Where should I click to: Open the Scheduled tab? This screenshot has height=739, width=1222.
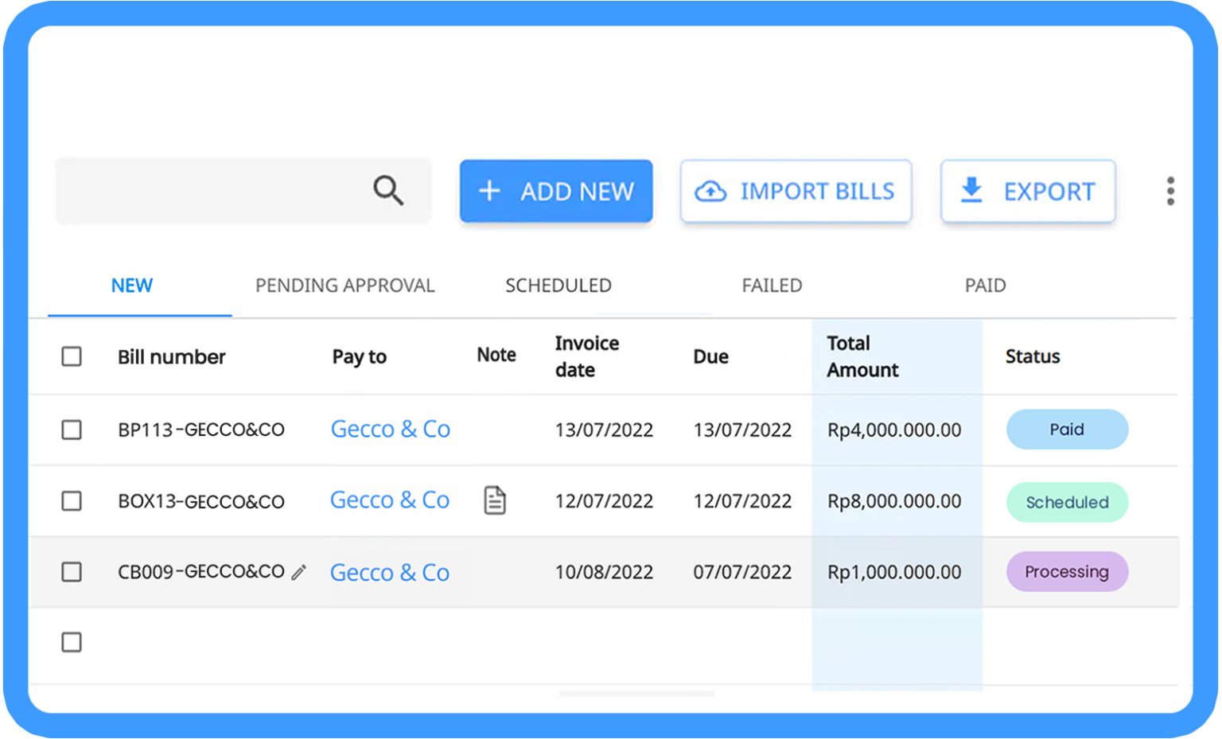558,286
